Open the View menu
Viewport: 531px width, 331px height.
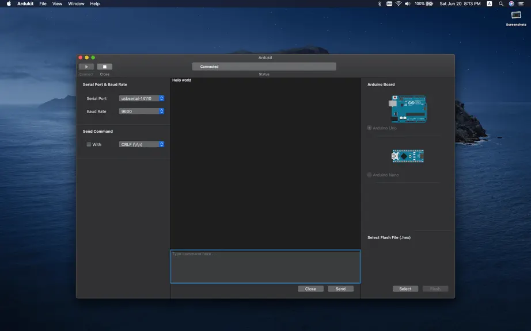pyautogui.click(x=57, y=3)
